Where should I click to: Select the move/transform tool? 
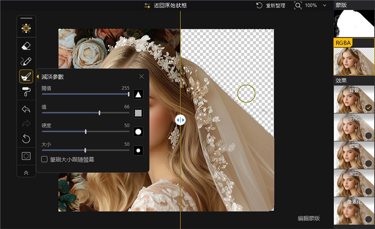26,28
